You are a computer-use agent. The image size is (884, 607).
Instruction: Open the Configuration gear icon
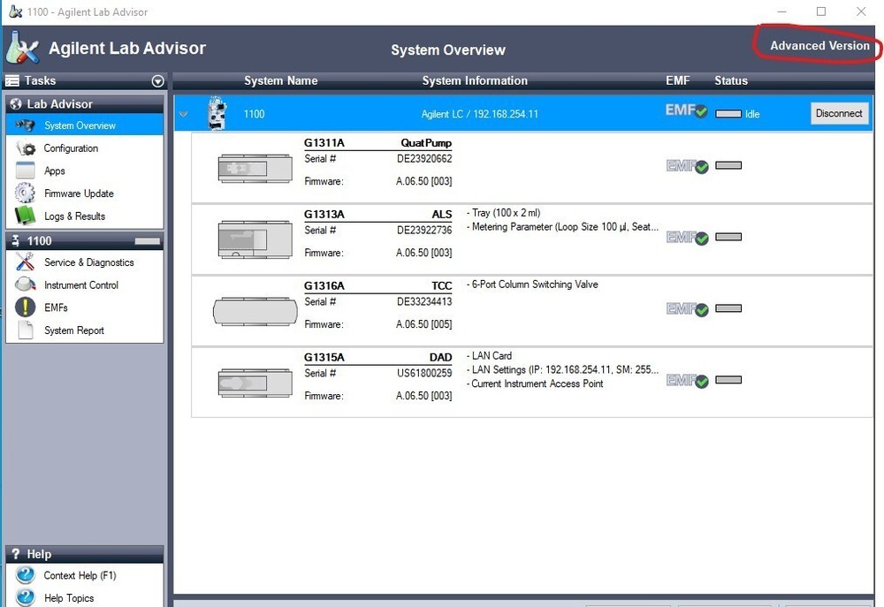click(x=26, y=148)
